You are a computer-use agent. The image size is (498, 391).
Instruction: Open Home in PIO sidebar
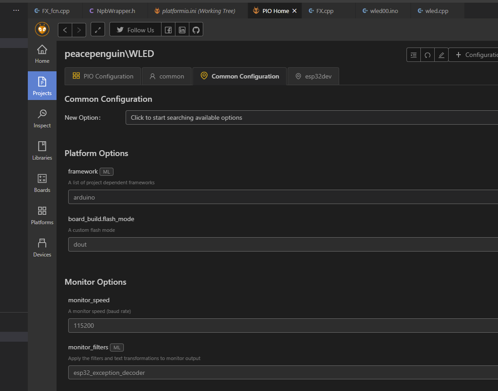coord(42,54)
